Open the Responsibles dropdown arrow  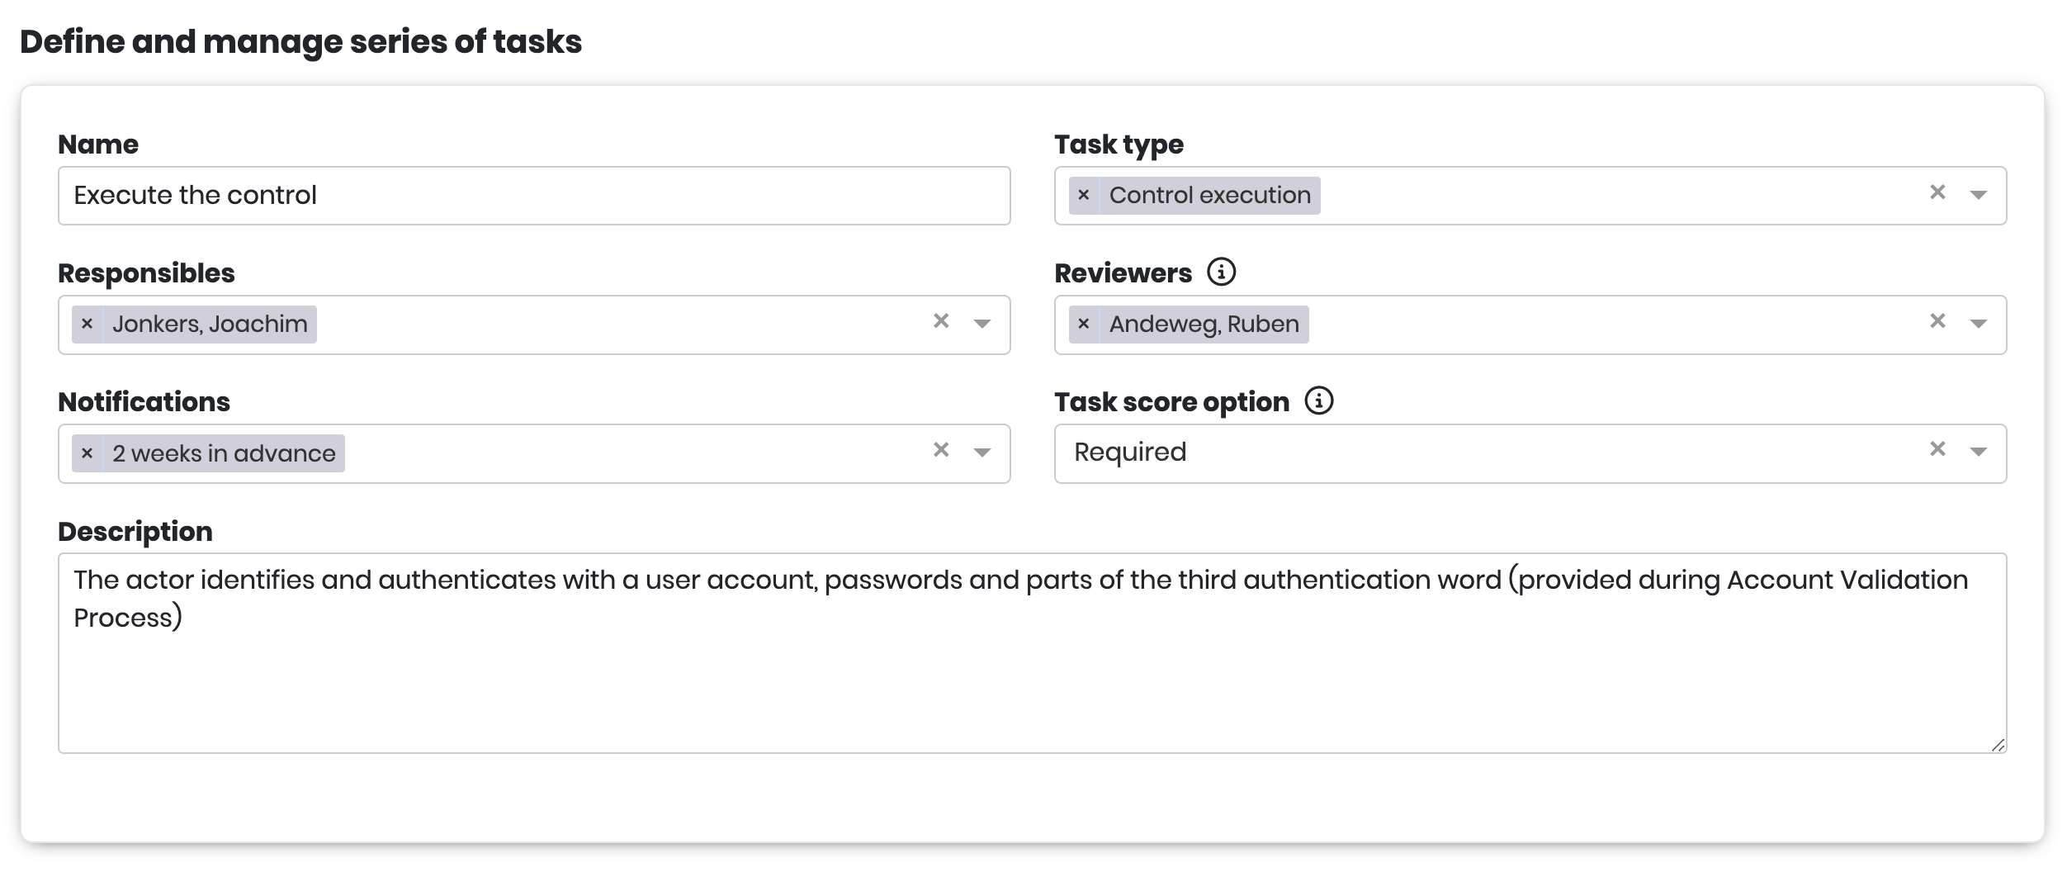point(981,325)
